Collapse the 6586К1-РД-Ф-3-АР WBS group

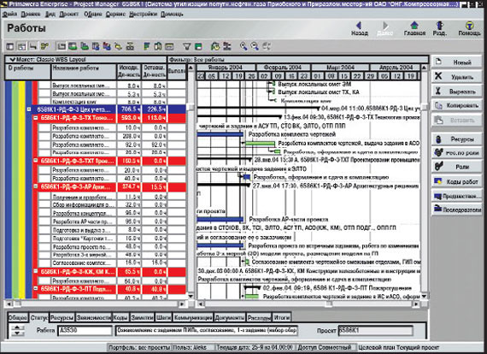[x=36, y=186]
